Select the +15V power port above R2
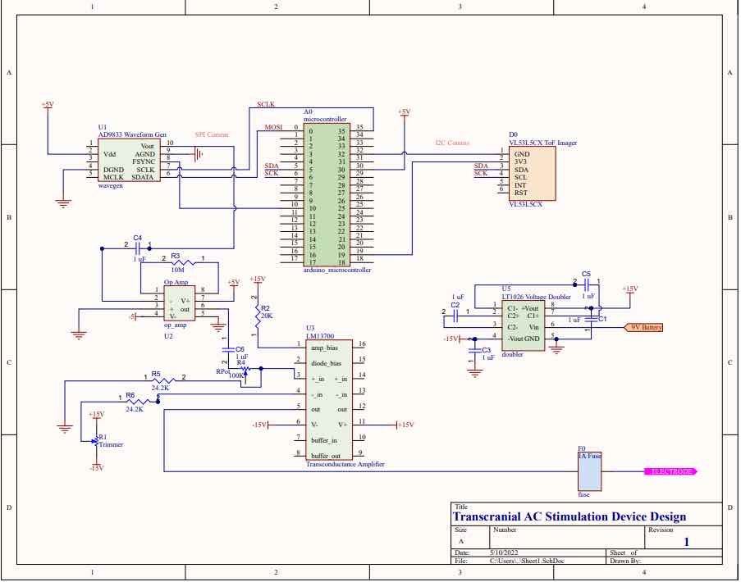 [258, 280]
